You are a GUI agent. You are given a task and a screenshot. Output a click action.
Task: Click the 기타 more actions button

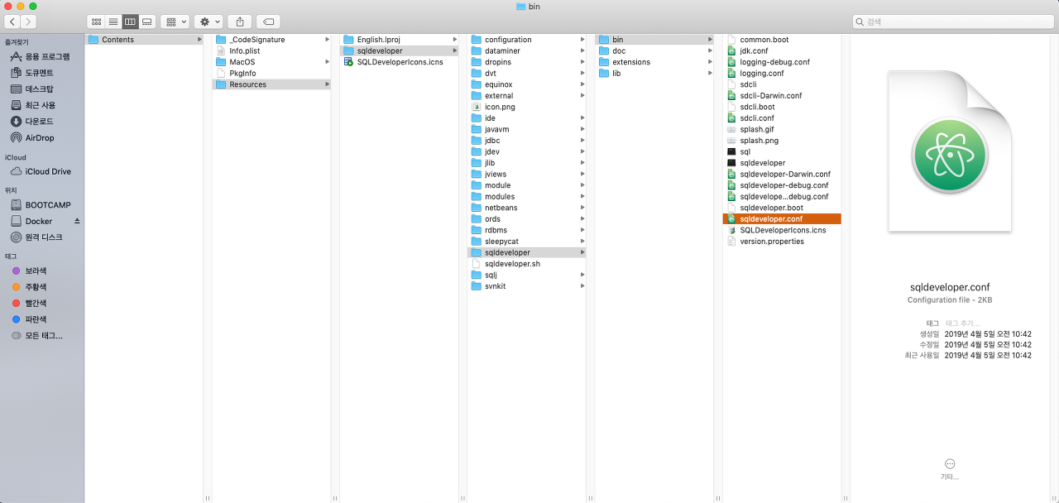click(x=950, y=468)
